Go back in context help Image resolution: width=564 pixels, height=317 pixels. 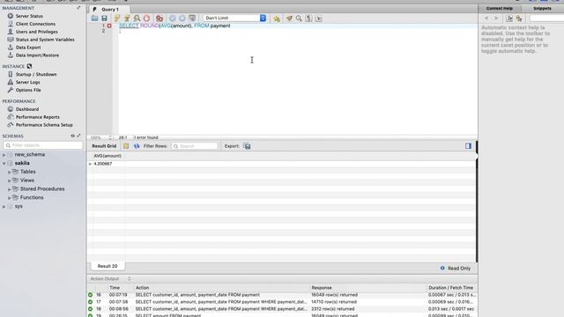[486, 18]
